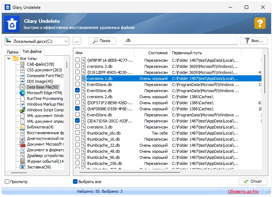Check the box for {AFBF9F1A-8EE8-4C77 file
This screenshot has height=197, width=274.
77,60
